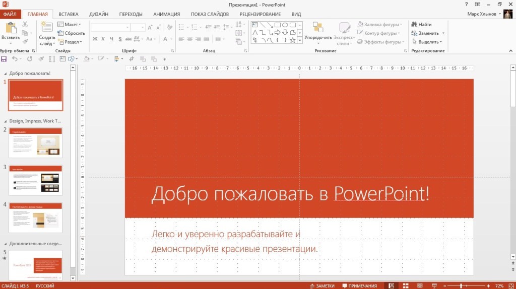Open reading view from status bar
The height and width of the screenshot is (289, 516).
coord(419,285)
